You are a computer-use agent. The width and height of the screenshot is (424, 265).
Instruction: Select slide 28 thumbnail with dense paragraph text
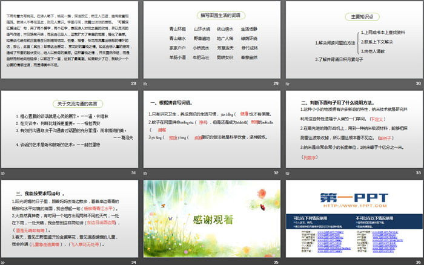70,40
